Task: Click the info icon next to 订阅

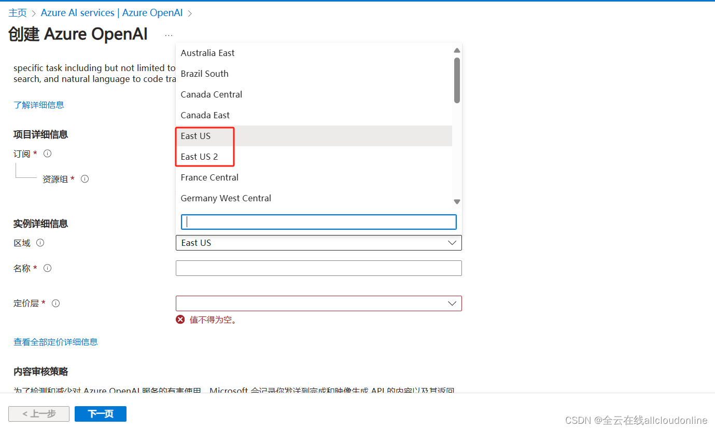Action: (x=48, y=154)
